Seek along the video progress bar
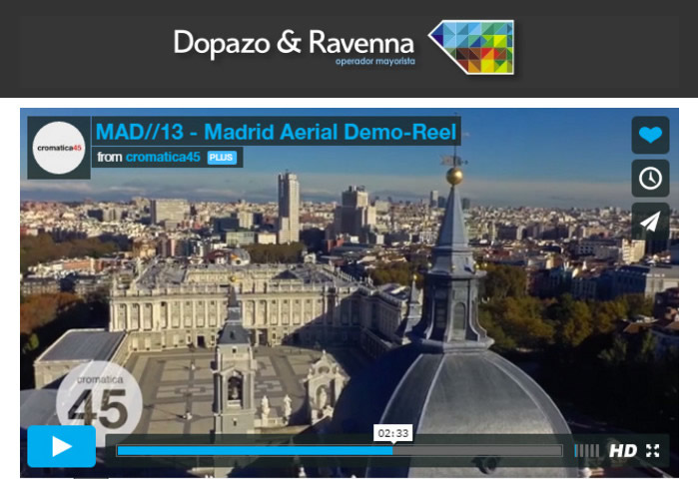The height and width of the screenshot is (479, 698). [x=340, y=450]
